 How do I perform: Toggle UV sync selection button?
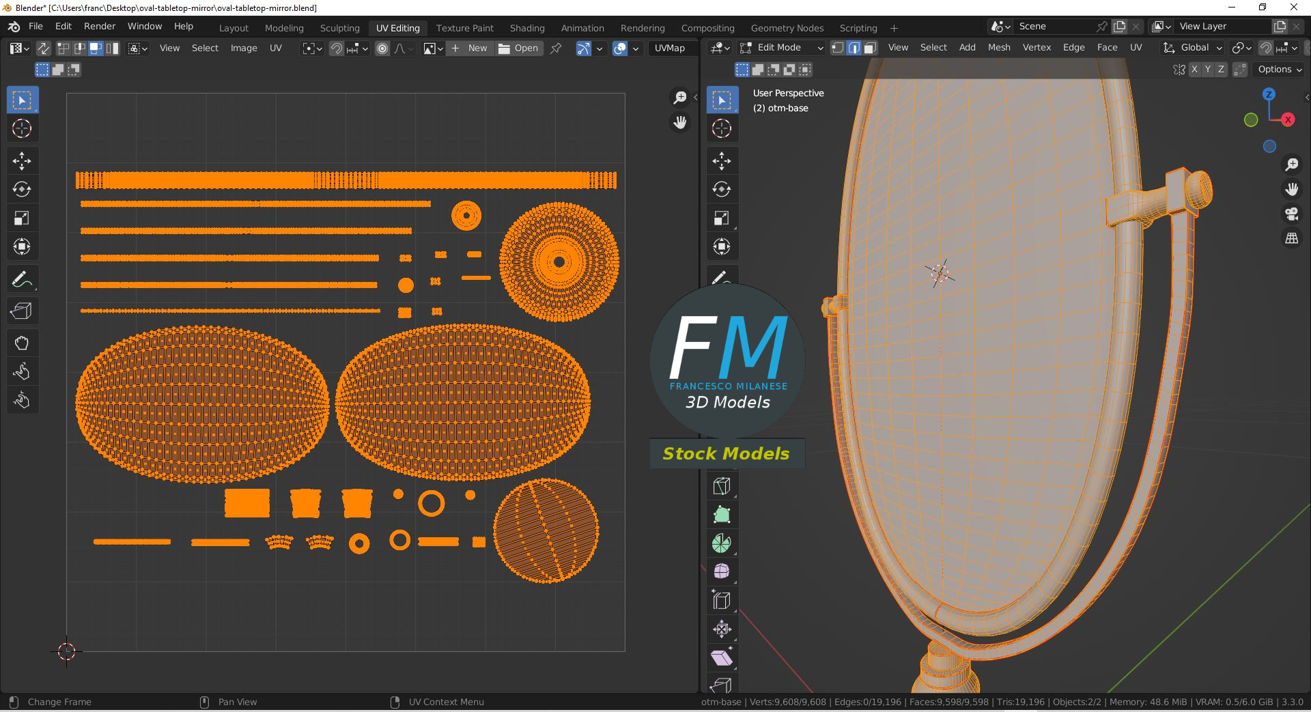(43, 48)
